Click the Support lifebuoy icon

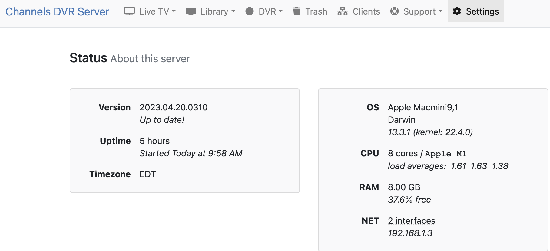(394, 11)
